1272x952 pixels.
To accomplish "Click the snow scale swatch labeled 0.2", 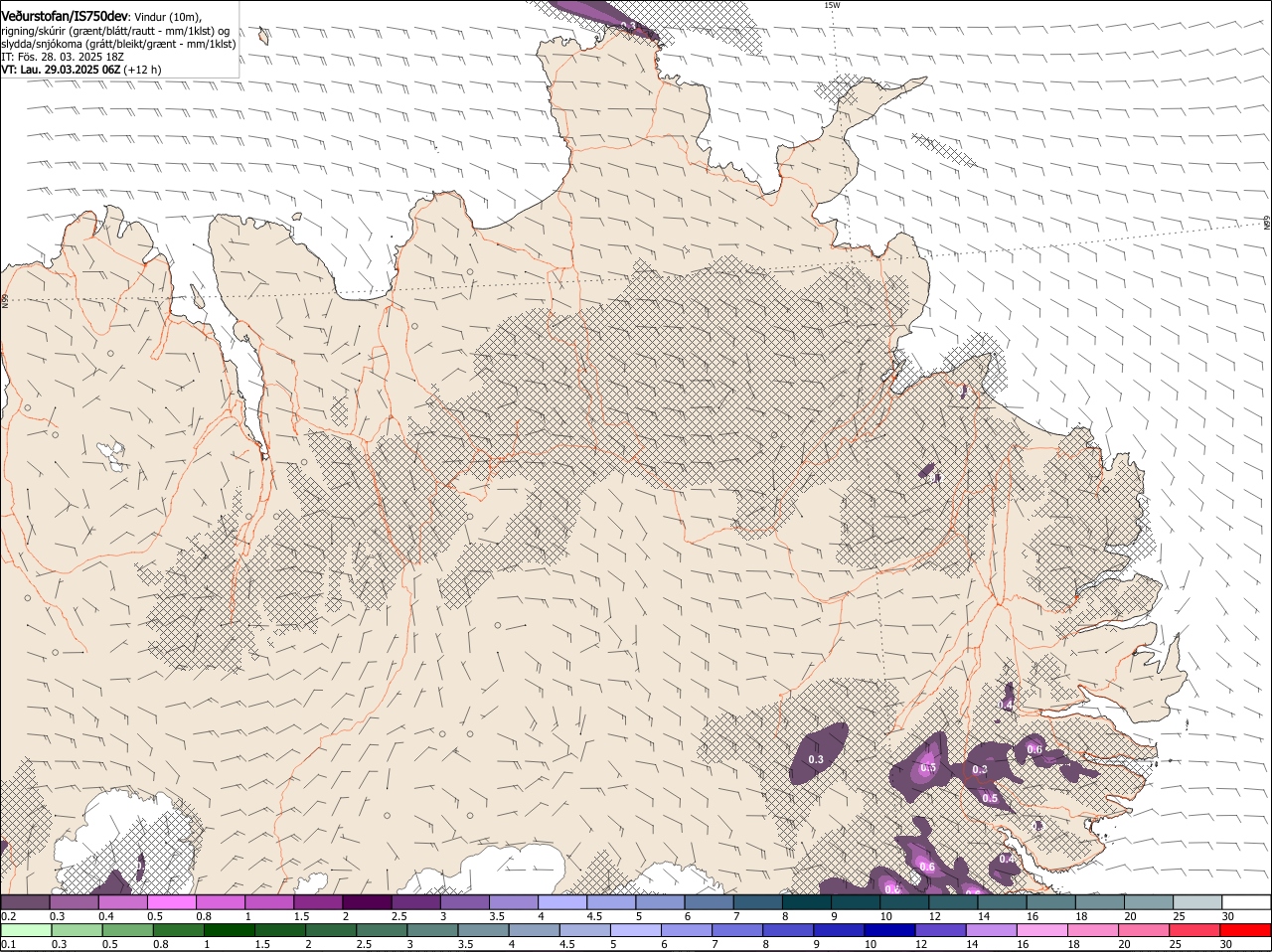I will tap(25, 901).
